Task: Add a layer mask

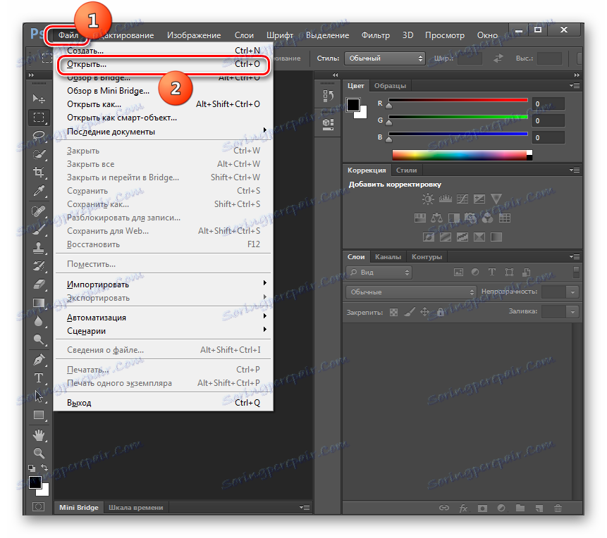Action: coord(482,508)
